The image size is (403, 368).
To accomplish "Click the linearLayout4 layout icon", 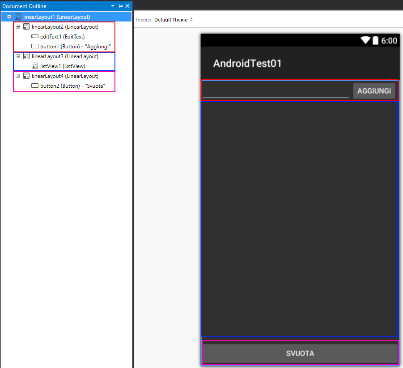I will tap(26, 76).
